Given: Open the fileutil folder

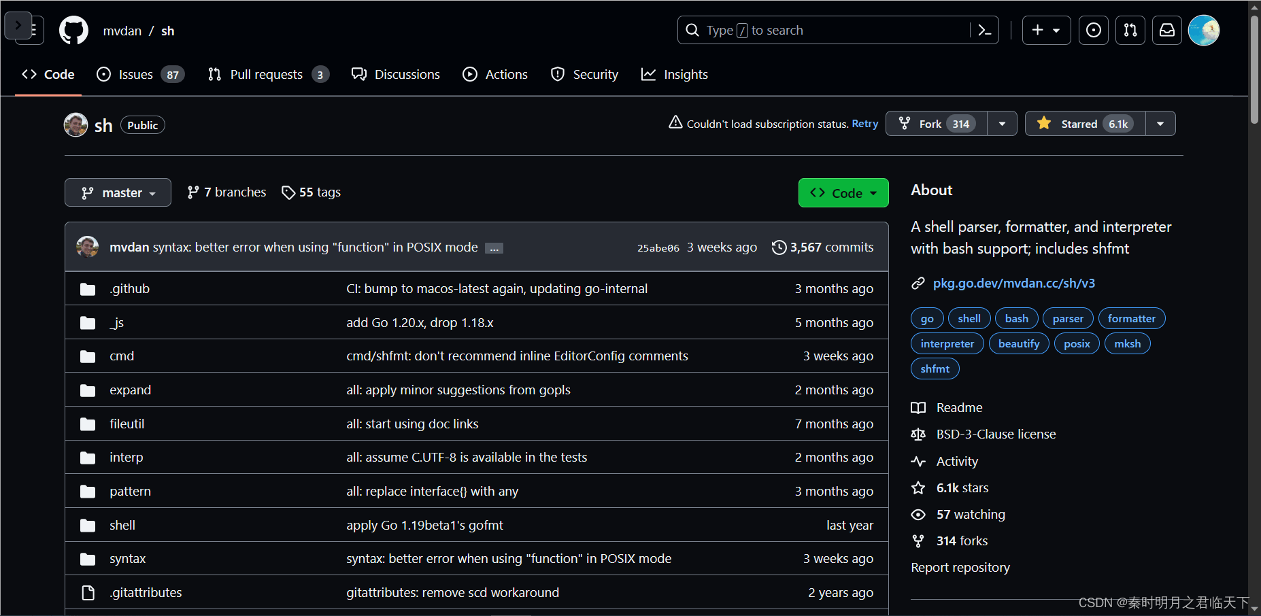Looking at the screenshot, I should tap(127, 424).
